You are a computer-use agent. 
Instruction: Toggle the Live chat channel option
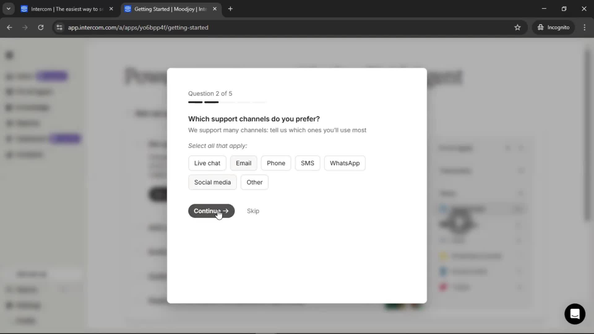(207, 163)
